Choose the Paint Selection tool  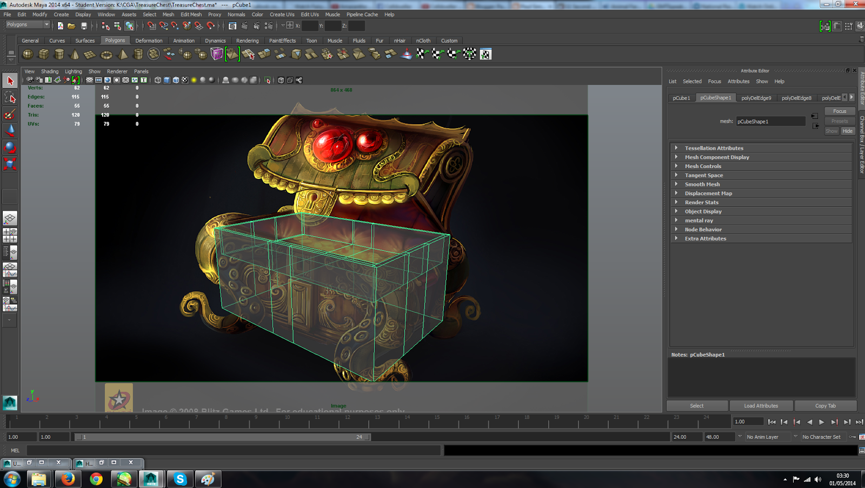click(10, 115)
